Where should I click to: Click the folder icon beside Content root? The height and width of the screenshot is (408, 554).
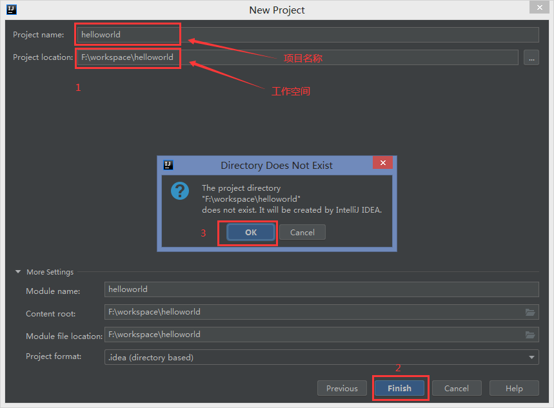(530, 312)
